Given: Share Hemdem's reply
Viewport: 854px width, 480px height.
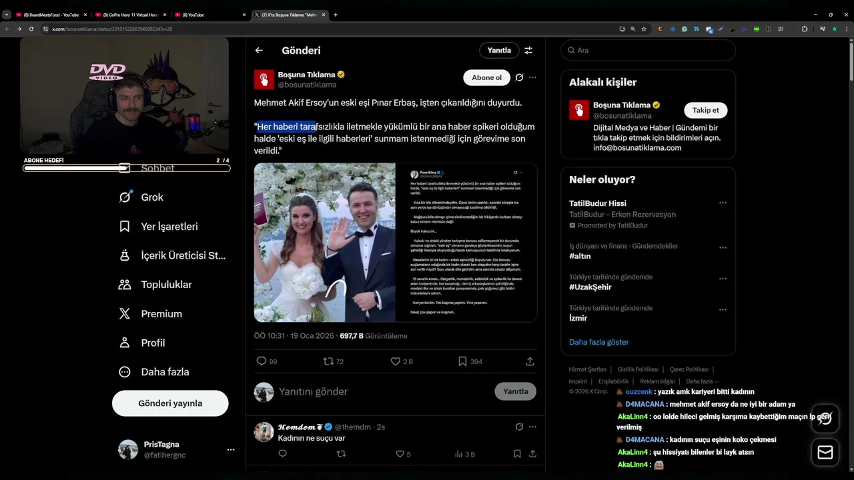Looking at the screenshot, I should tap(532, 454).
